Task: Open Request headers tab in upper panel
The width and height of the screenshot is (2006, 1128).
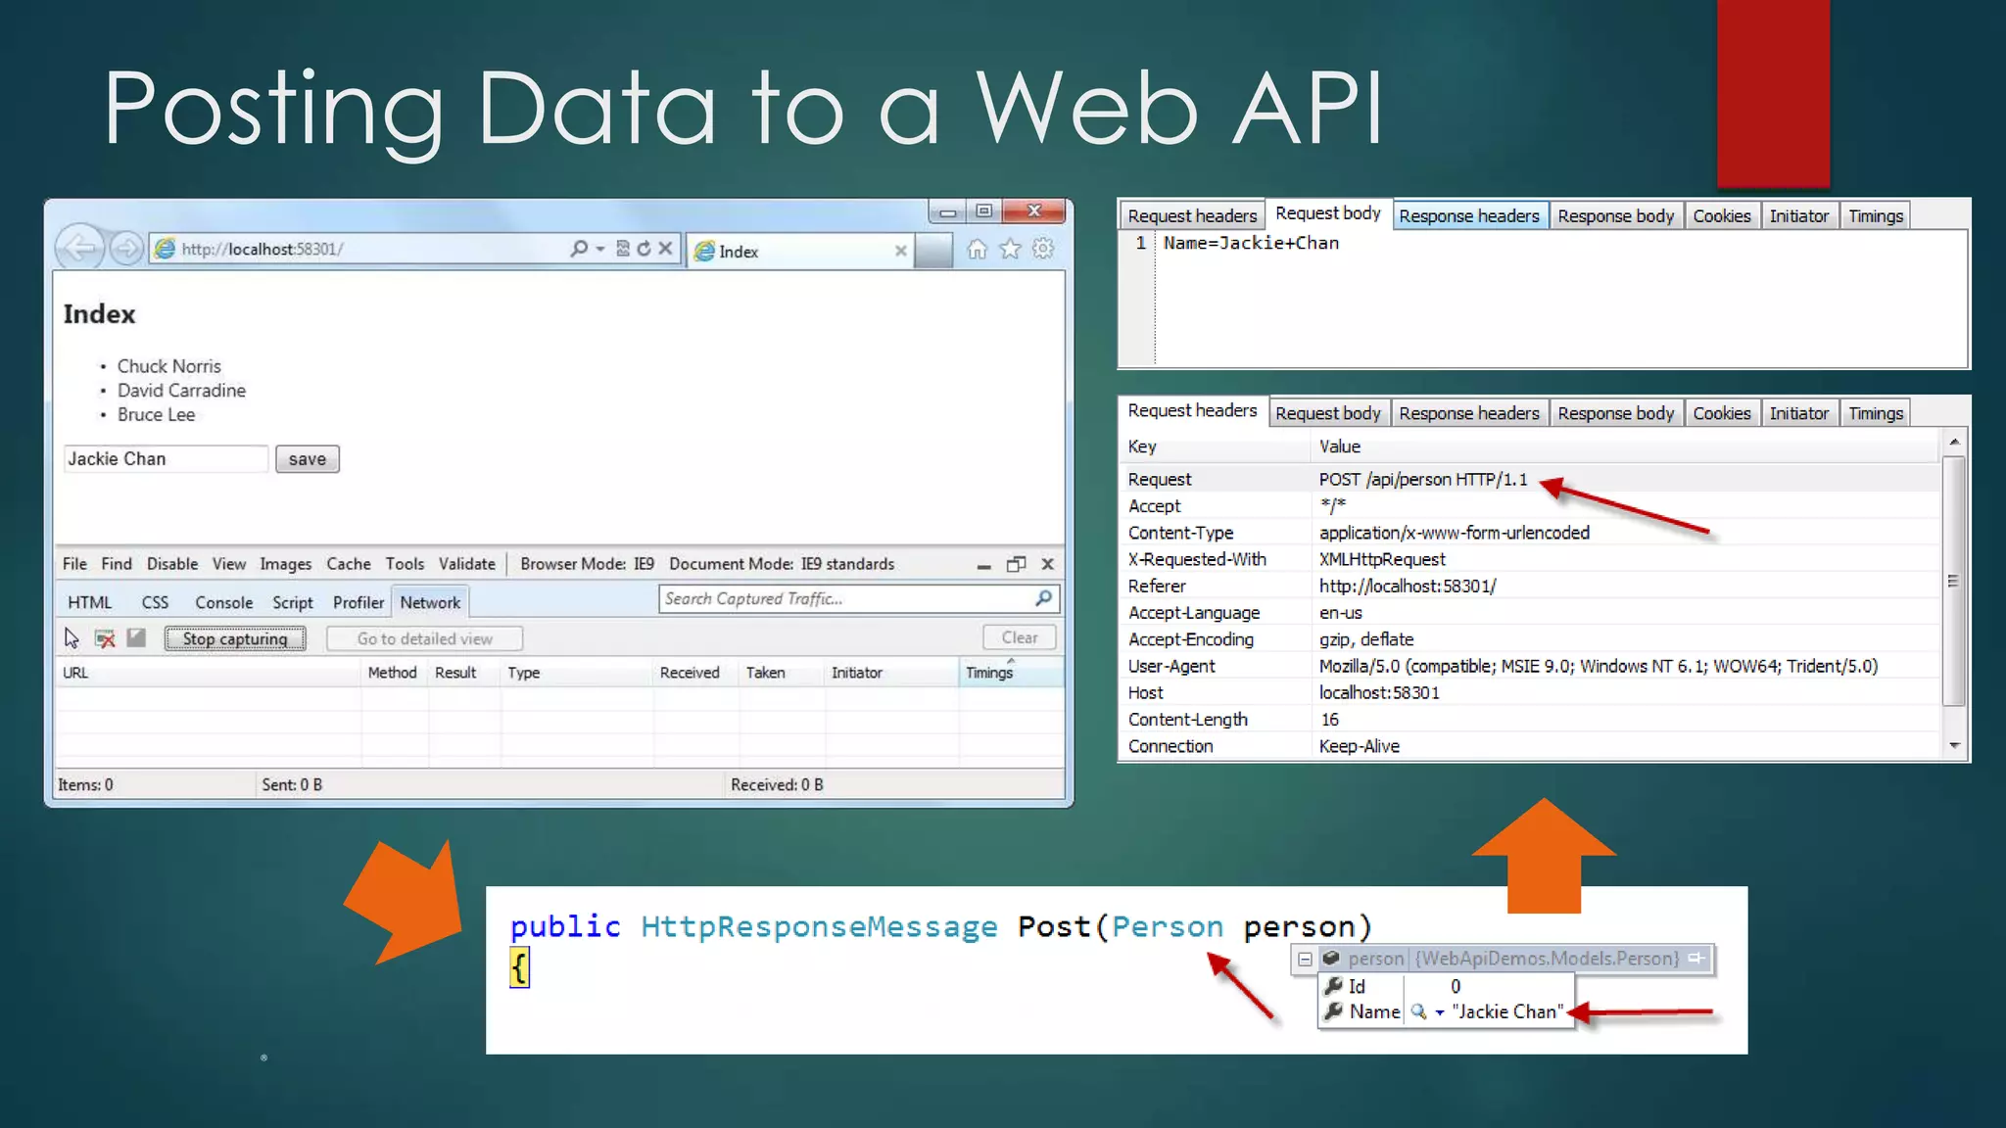Action: click(x=1192, y=215)
